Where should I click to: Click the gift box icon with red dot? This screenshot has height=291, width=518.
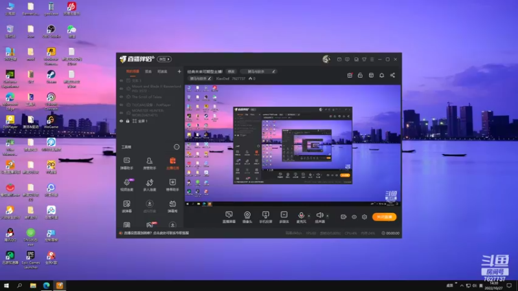tap(350, 75)
